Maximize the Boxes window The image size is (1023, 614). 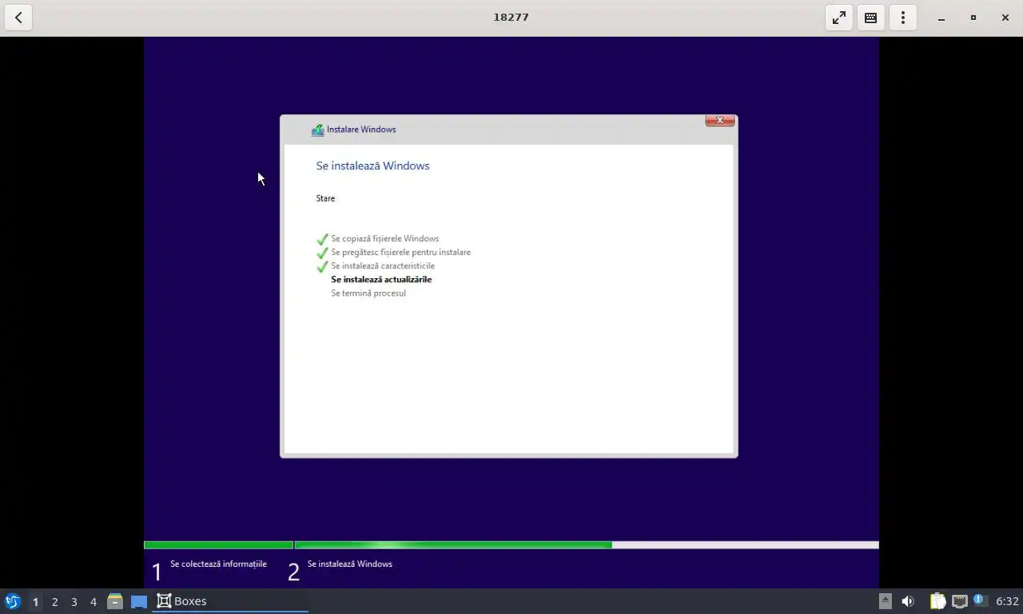pos(973,18)
